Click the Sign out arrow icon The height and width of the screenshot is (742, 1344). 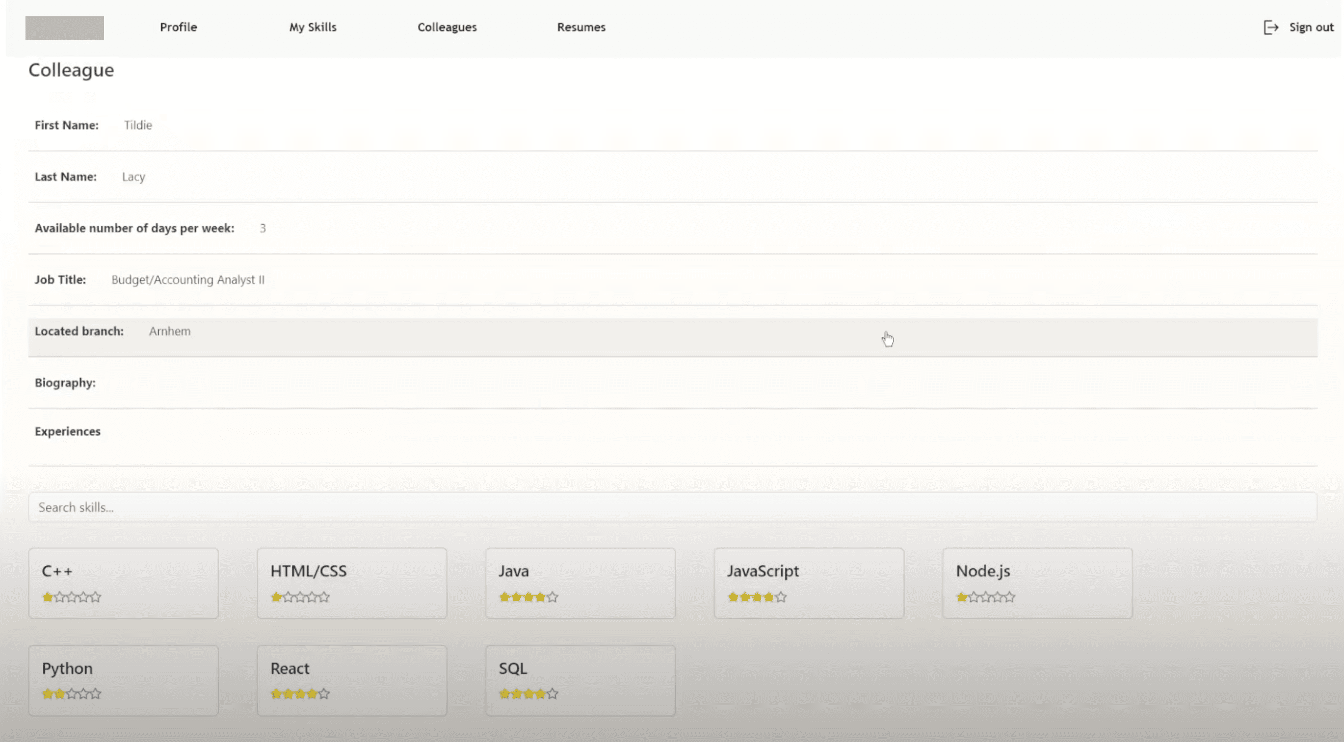coord(1271,27)
